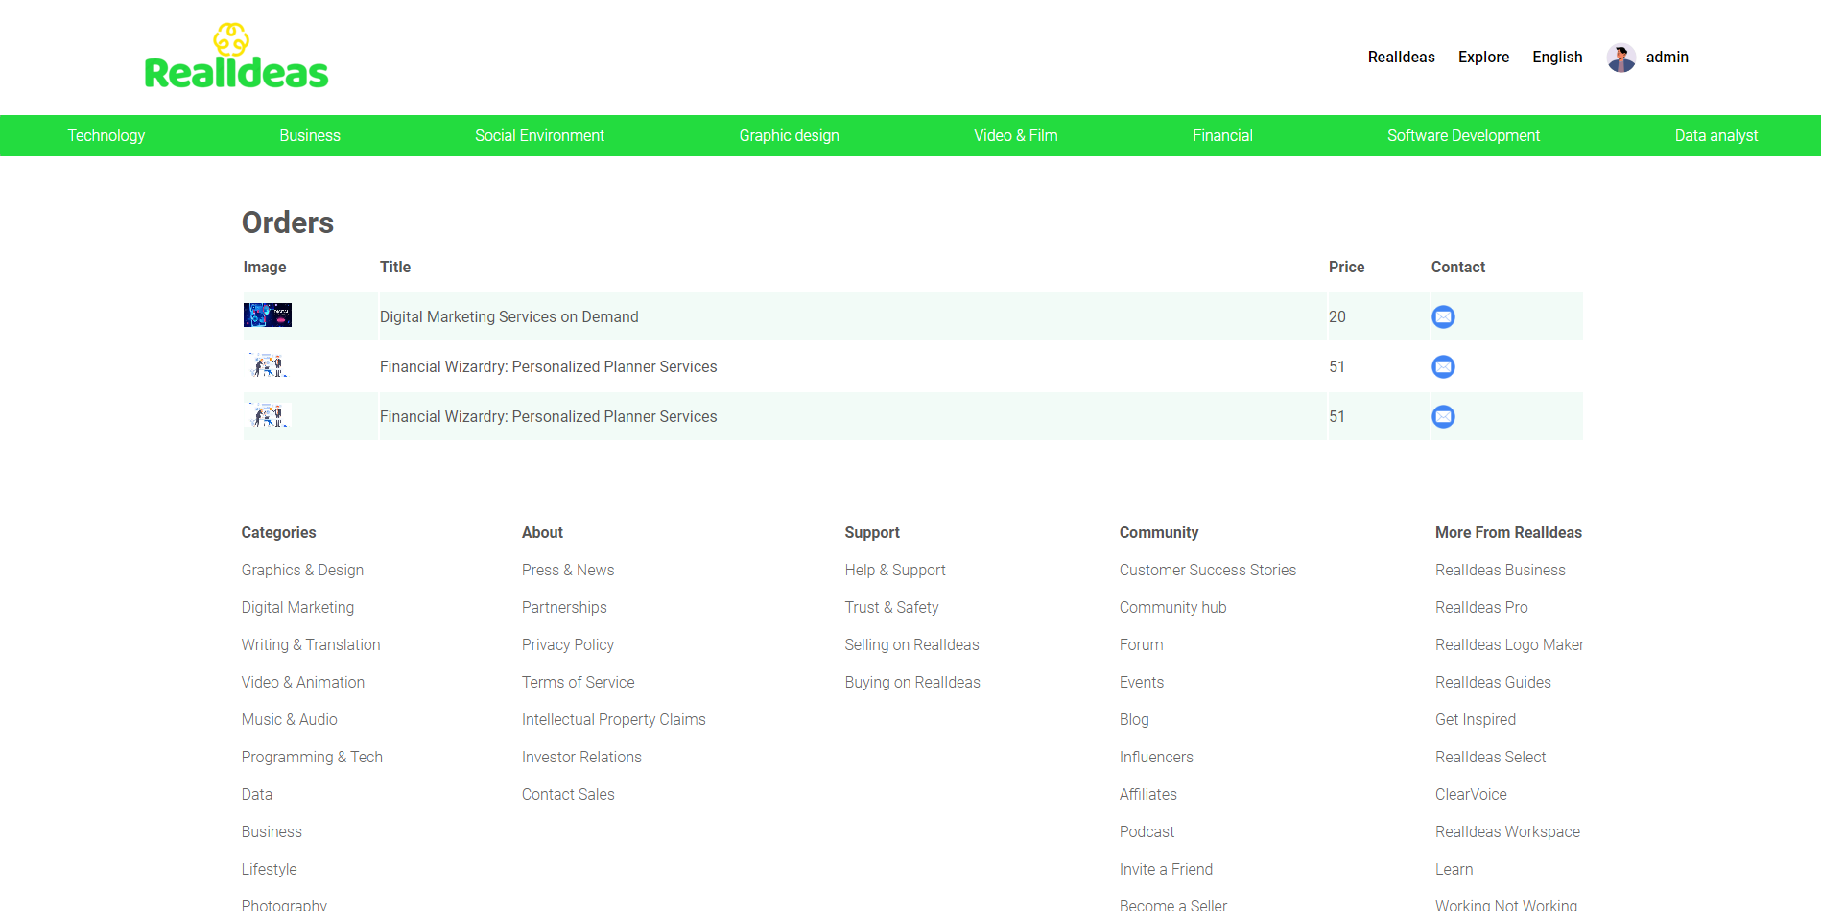This screenshot has width=1821, height=911.
Task: Open Press & News link
Action: (x=568, y=571)
